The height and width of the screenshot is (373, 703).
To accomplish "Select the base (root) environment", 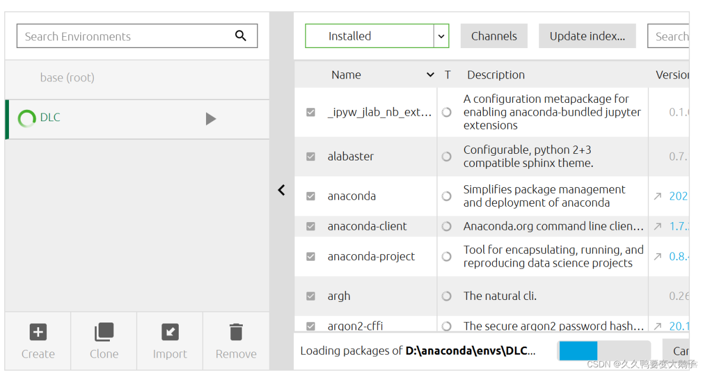I will 67,78.
